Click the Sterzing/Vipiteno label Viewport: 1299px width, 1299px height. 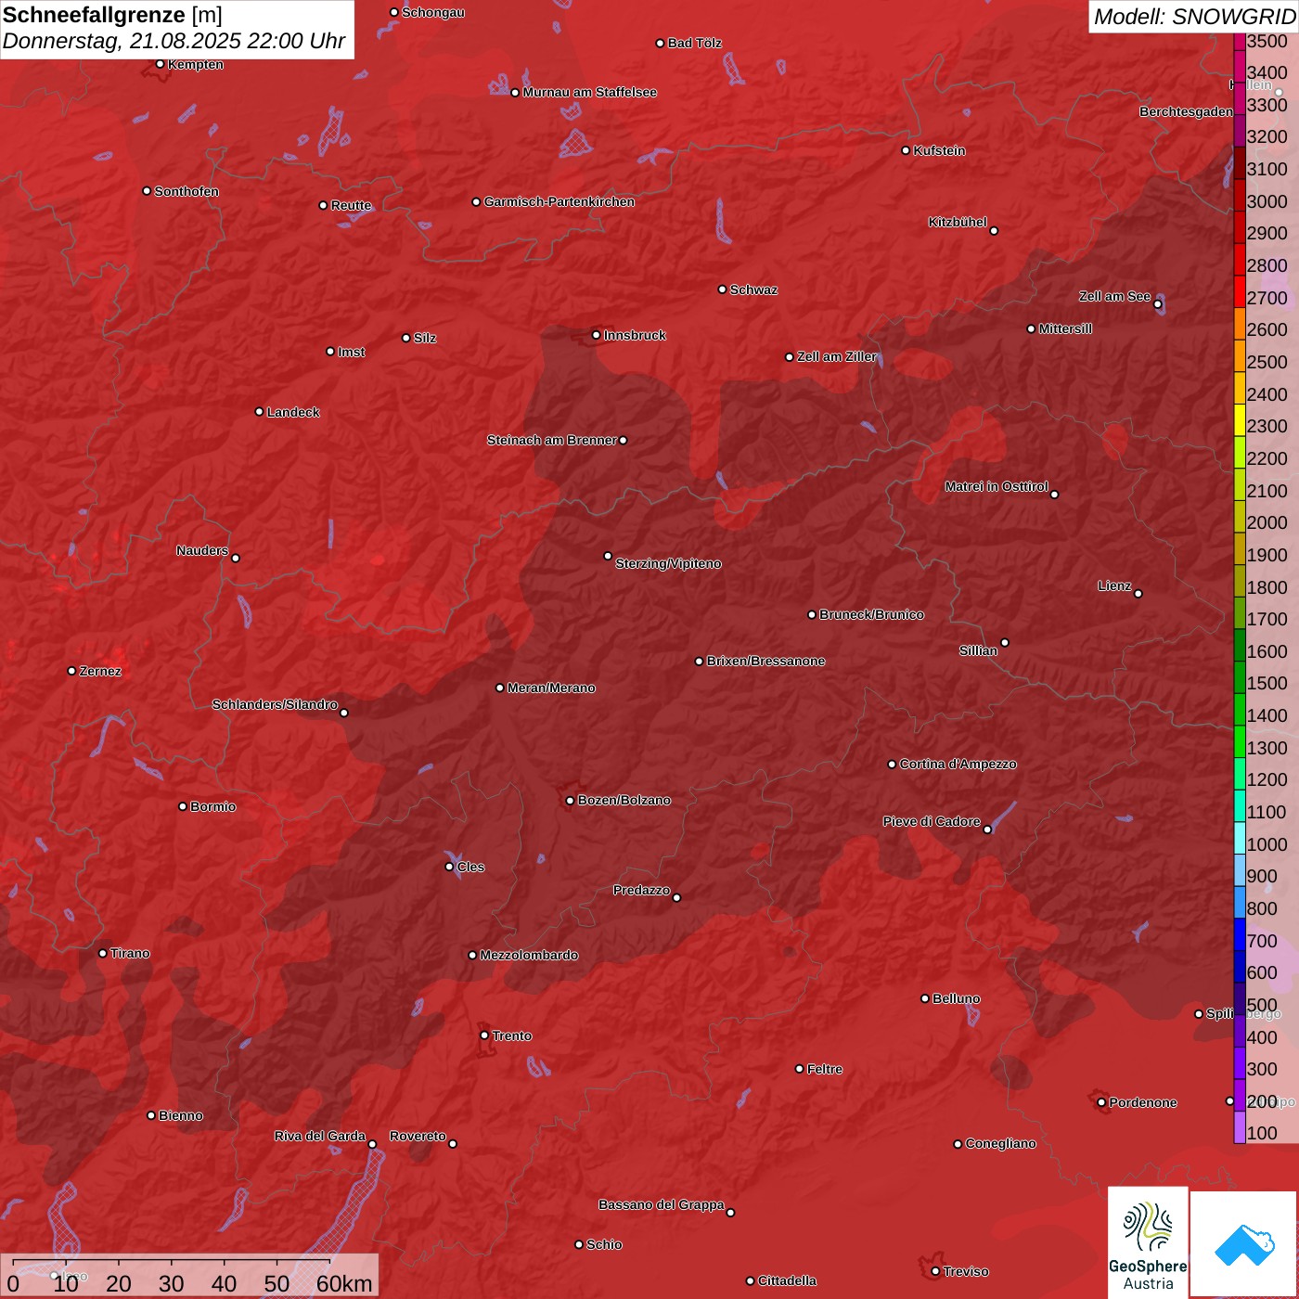pyautogui.click(x=668, y=563)
